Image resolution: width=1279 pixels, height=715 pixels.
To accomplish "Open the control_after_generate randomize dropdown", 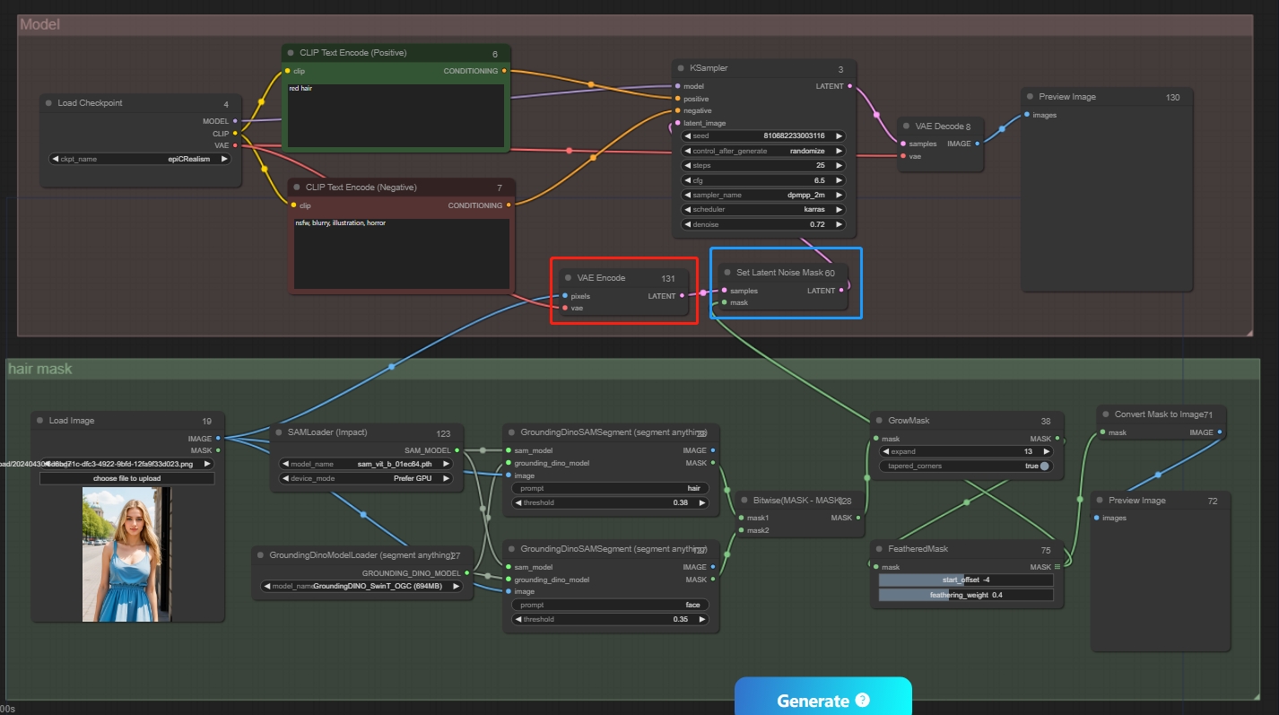I will (762, 151).
